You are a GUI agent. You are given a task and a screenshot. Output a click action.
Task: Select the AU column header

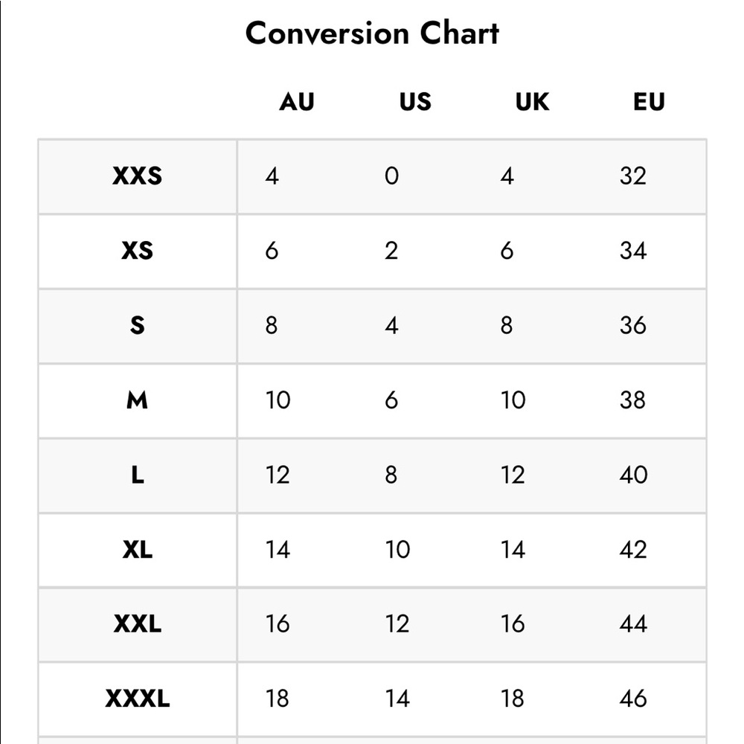point(297,101)
